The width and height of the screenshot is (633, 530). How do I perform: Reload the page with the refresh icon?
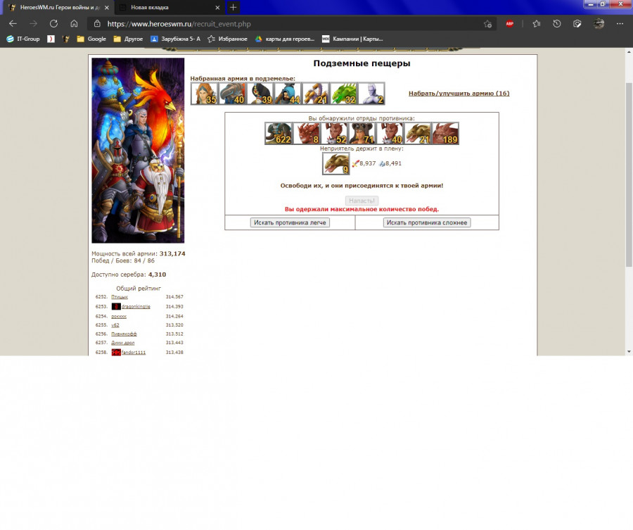click(x=53, y=24)
